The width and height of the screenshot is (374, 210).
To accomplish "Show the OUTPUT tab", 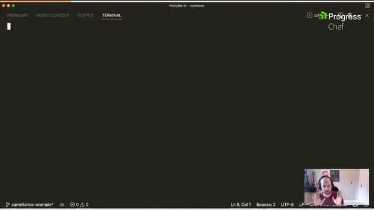I will tap(85, 15).
